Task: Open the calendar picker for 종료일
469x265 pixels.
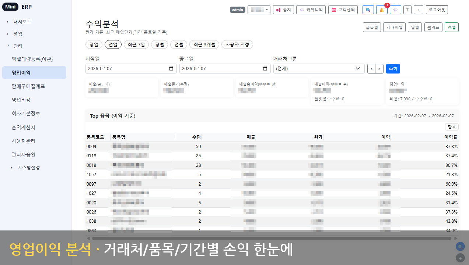Action: pyautogui.click(x=265, y=69)
